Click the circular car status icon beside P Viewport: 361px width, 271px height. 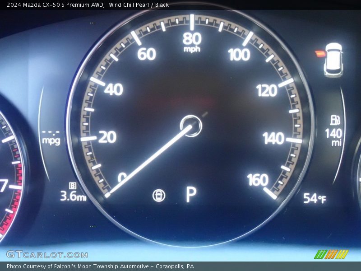(x=159, y=196)
